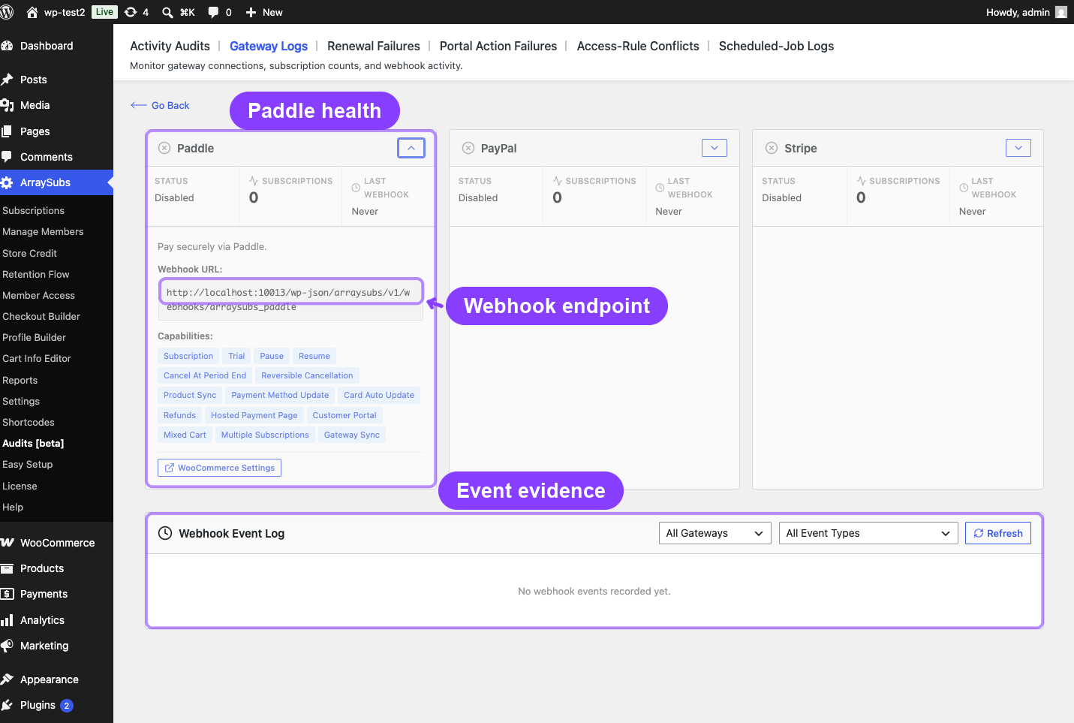
Task: Click the Posts pin icon
Action: coord(8,80)
